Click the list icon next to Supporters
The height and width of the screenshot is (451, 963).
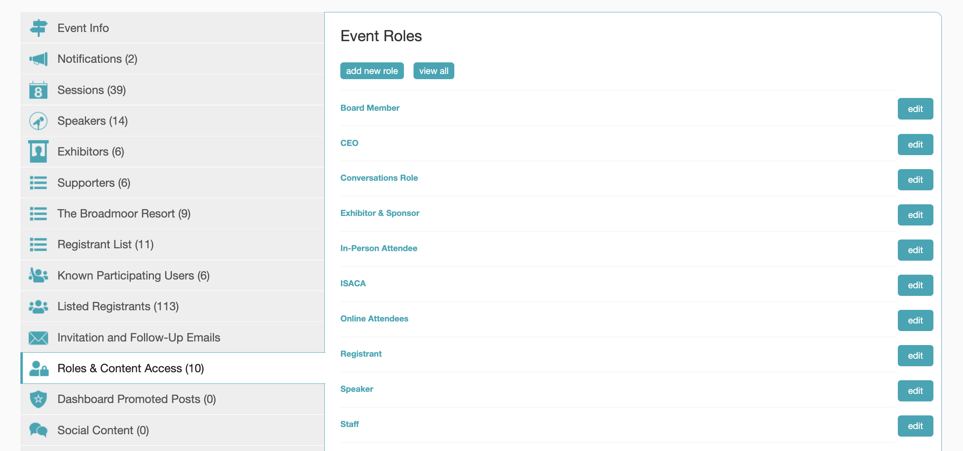[38, 183]
